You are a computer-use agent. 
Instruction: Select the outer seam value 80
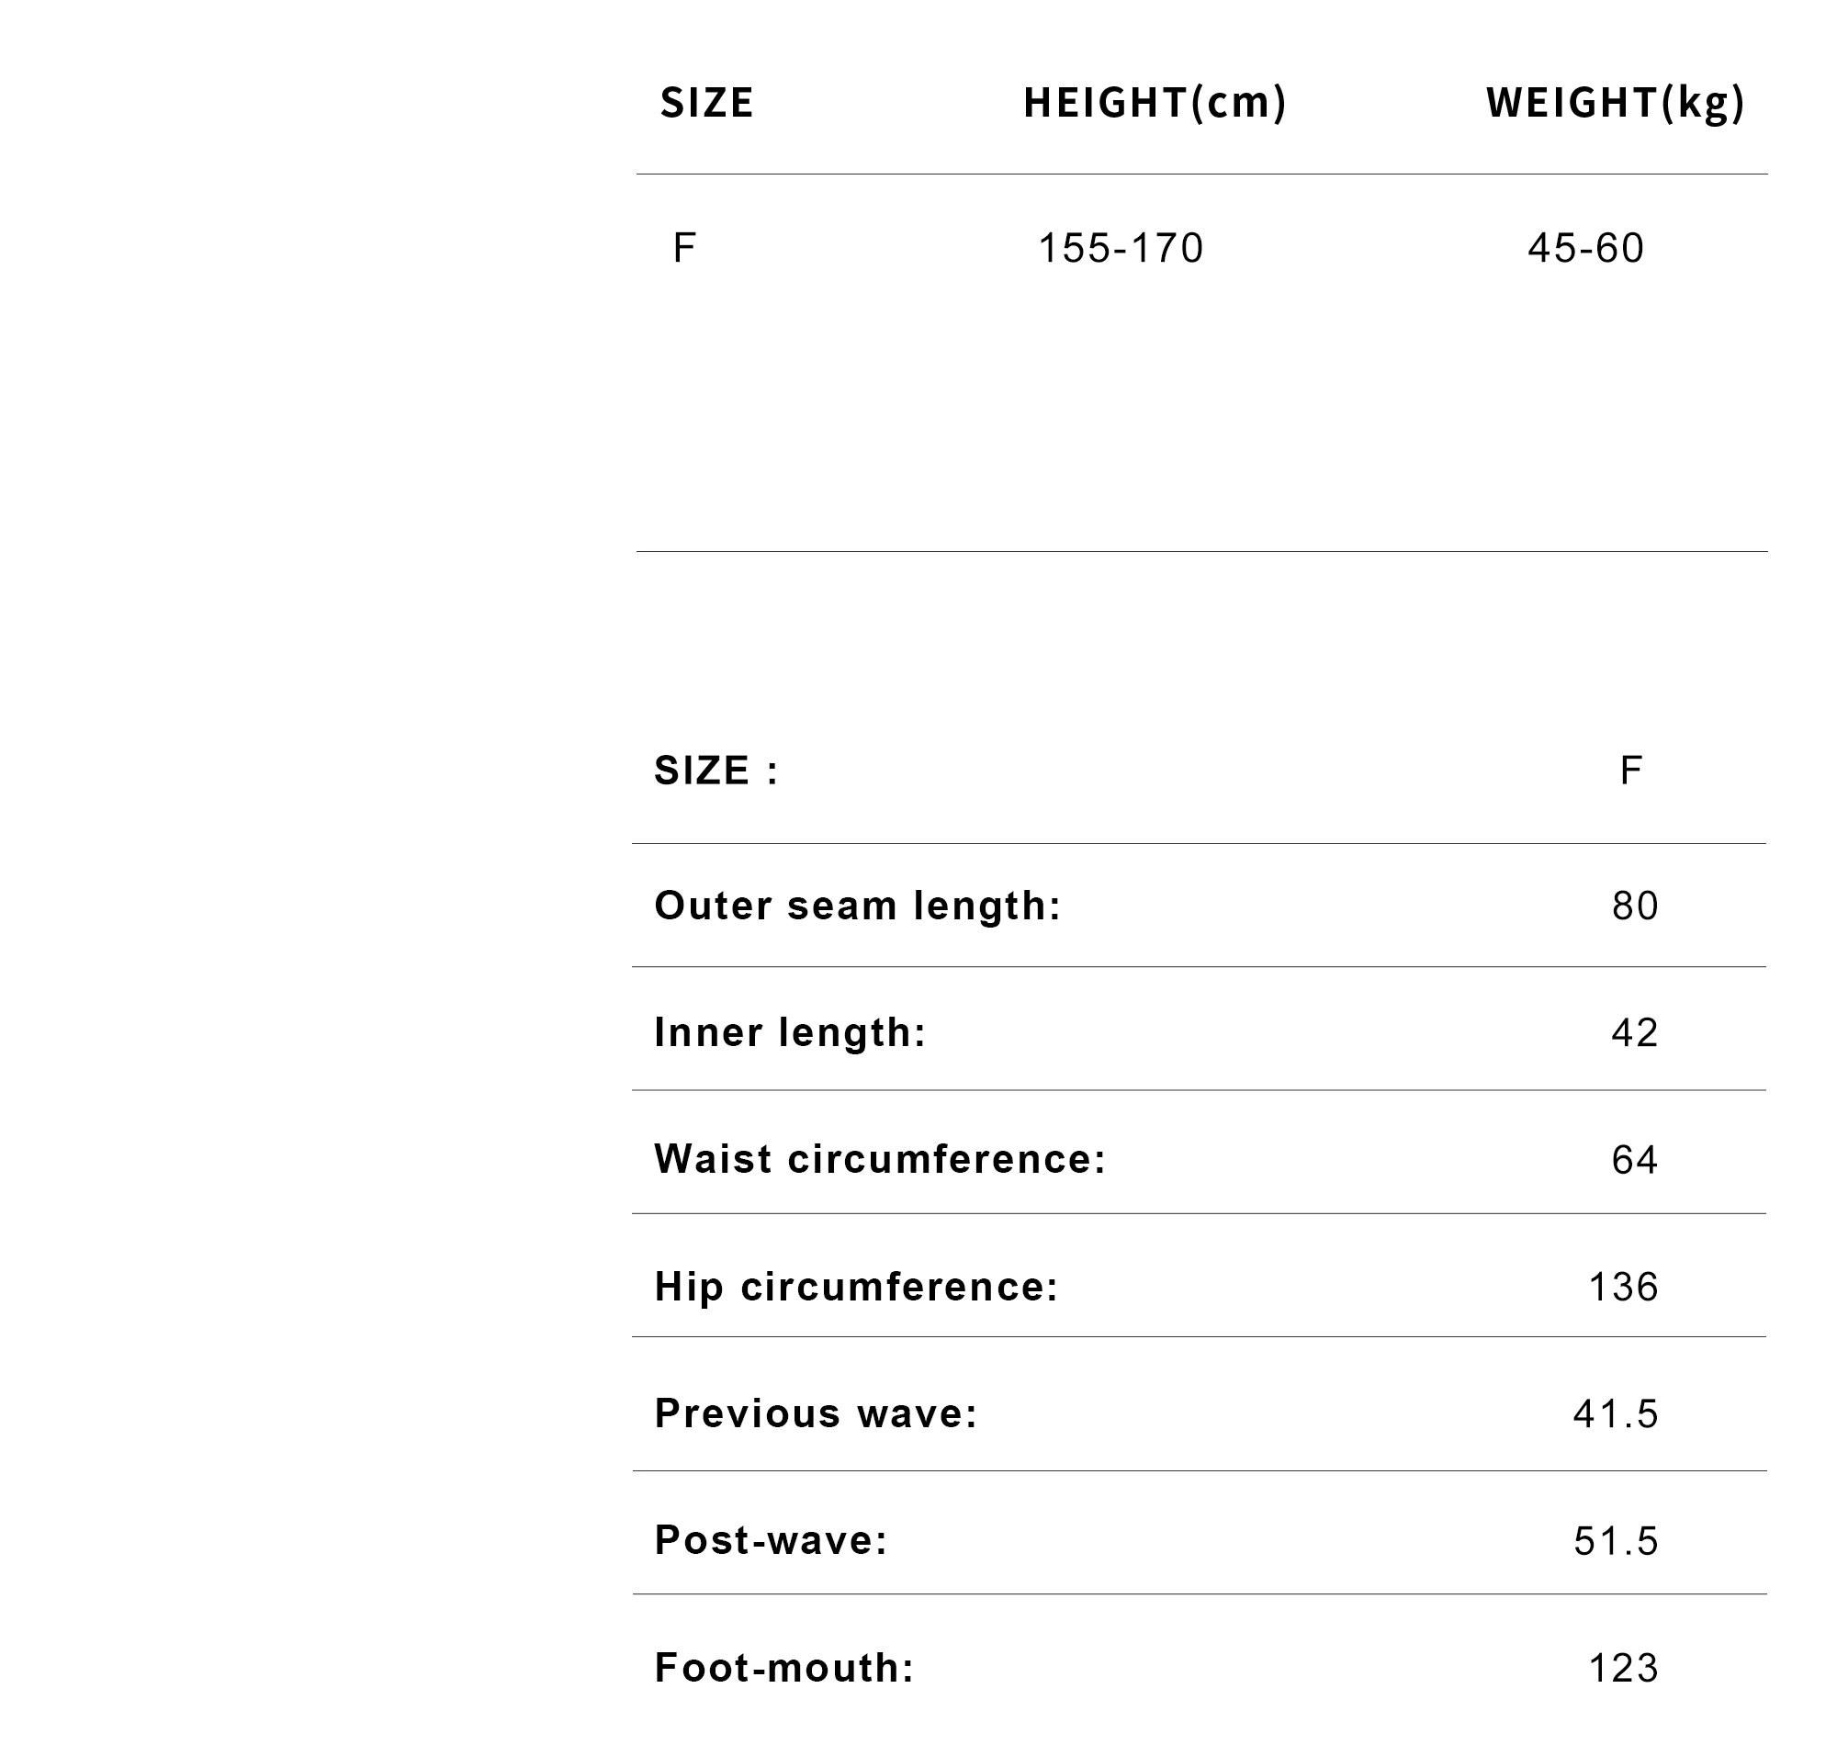coord(1635,906)
